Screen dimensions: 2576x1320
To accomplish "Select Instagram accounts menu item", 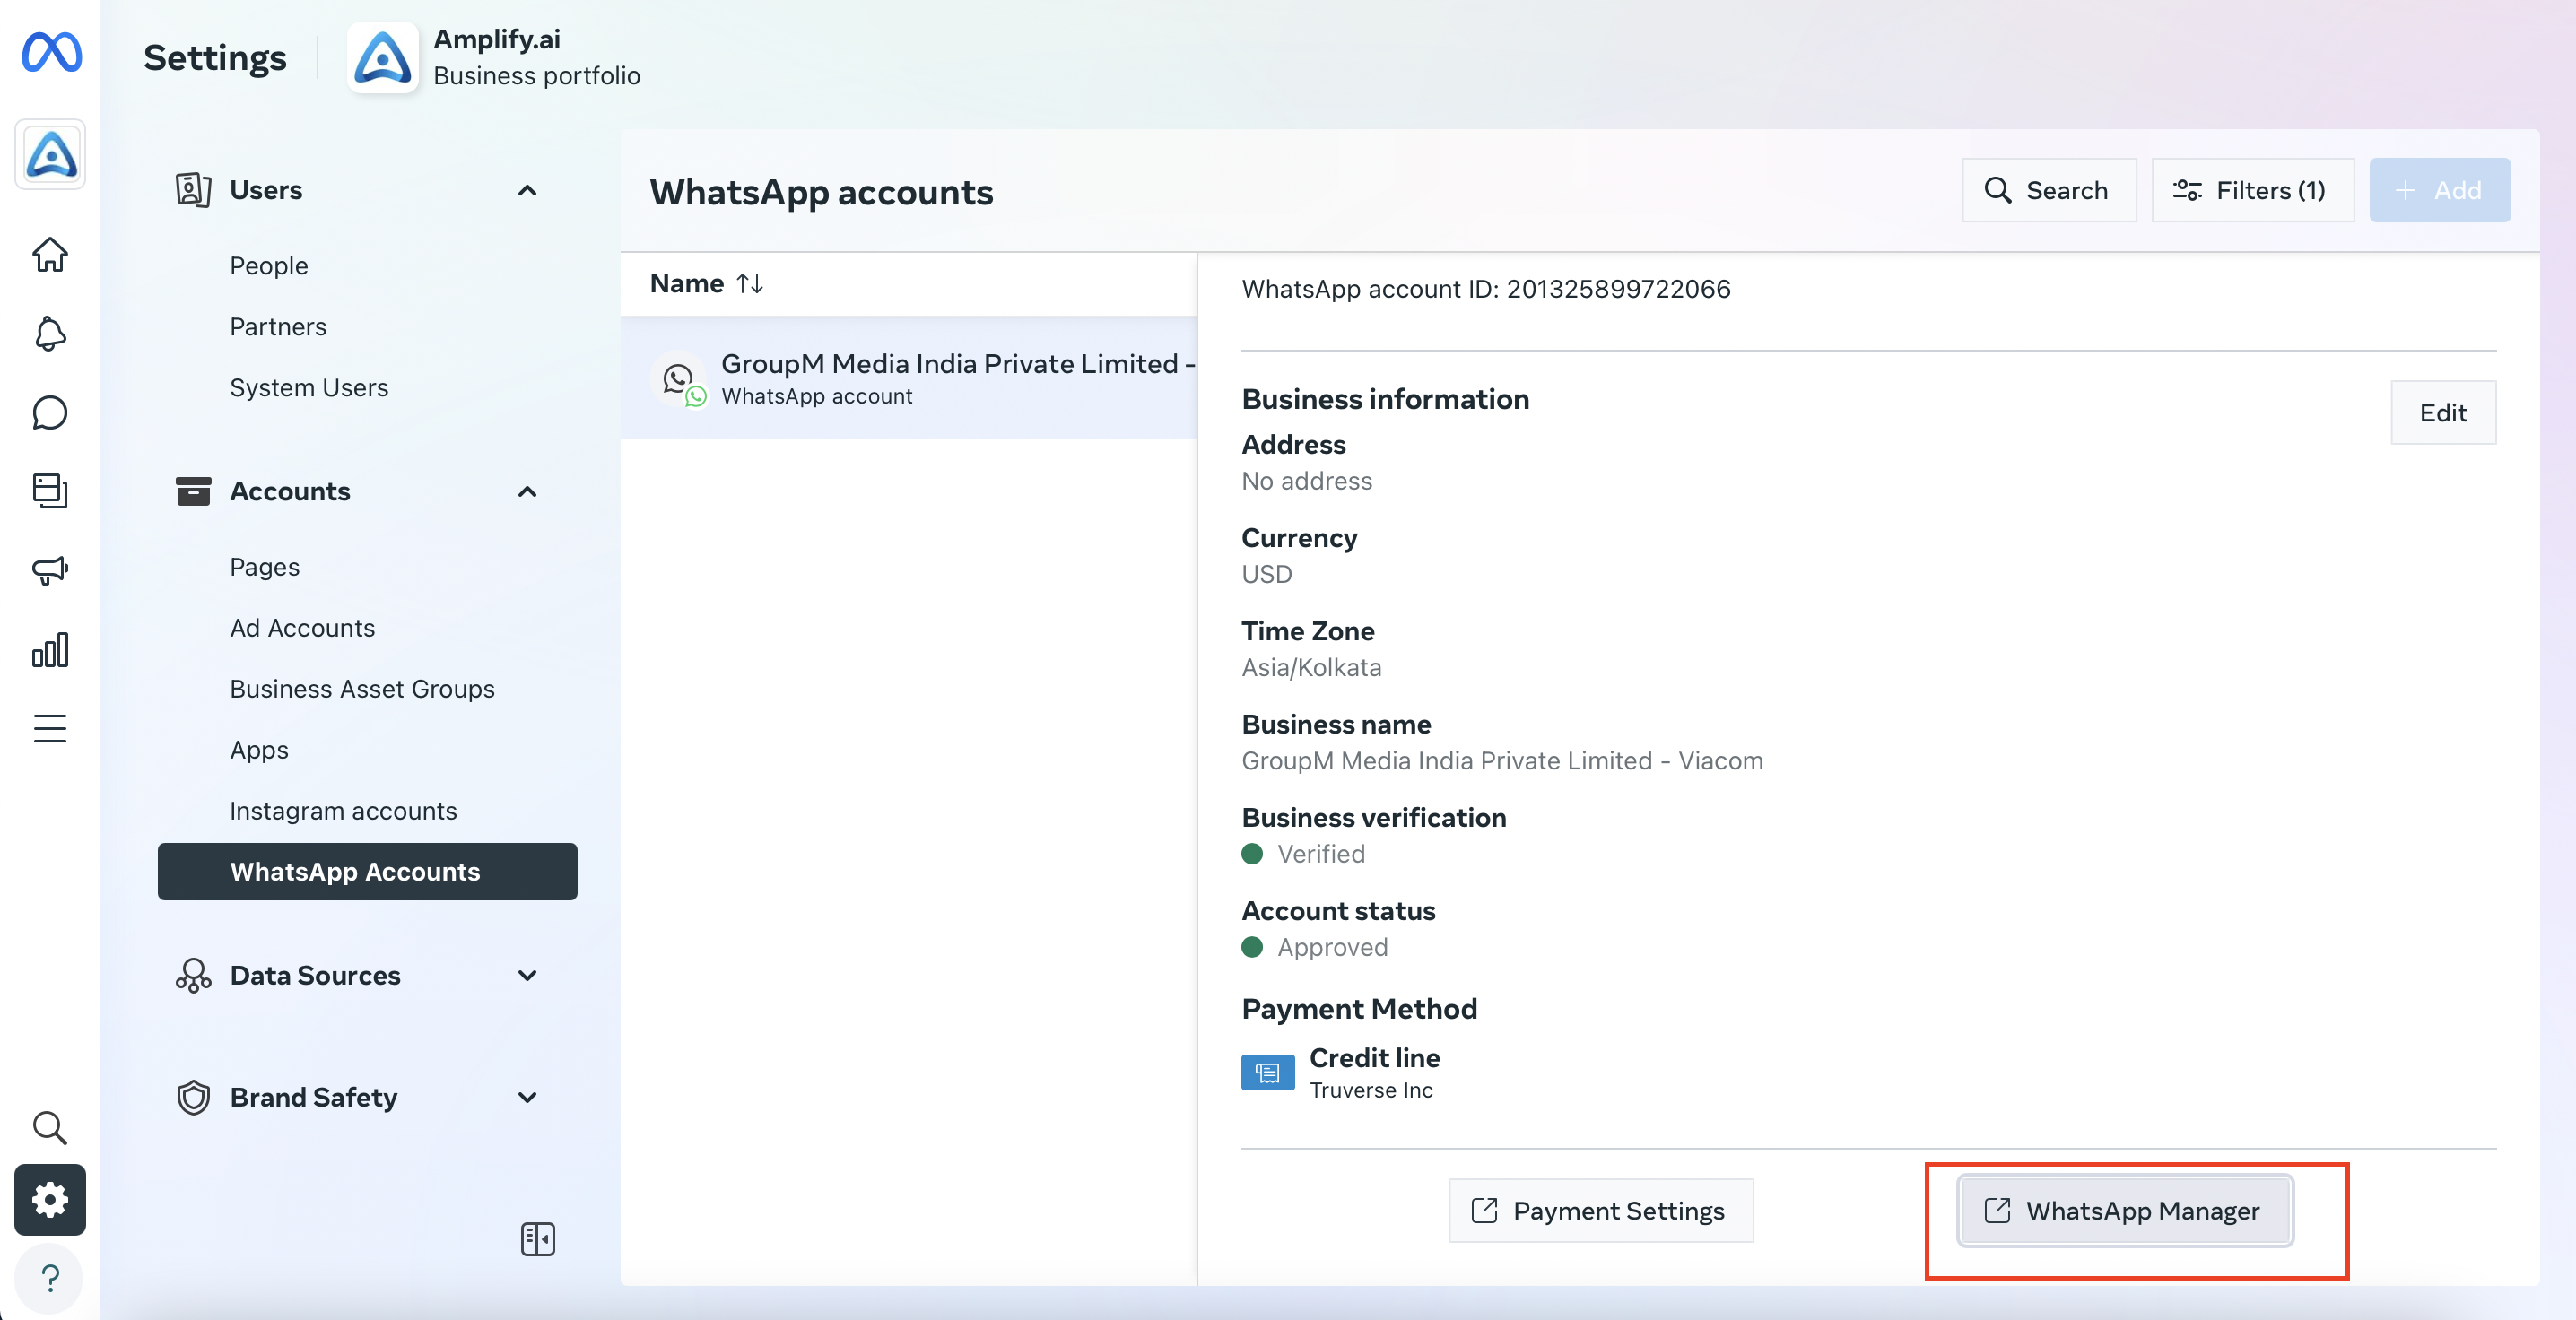I will (343, 811).
